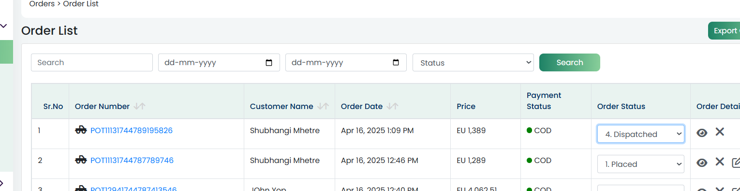Click the Export button

pos(724,31)
